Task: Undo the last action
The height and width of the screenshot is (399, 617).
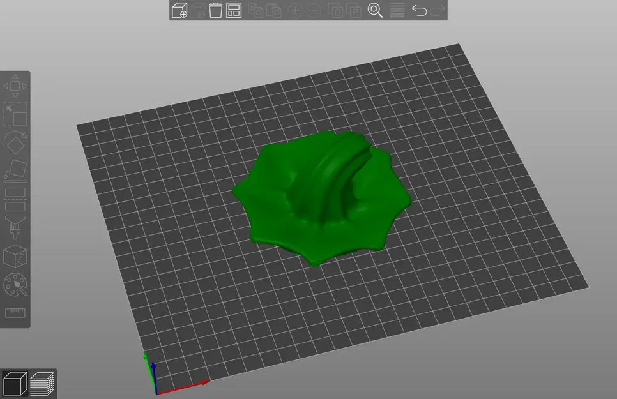Action: pyautogui.click(x=419, y=10)
